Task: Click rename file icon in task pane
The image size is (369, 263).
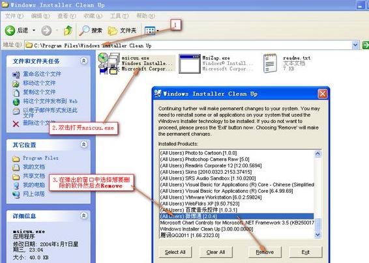Action: click(16, 75)
